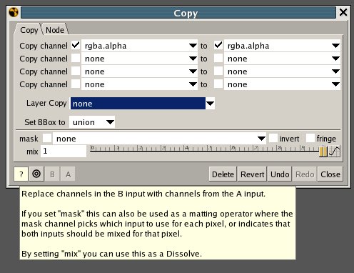
Task: Open third row destination channel dropdown
Action: pos(282,71)
